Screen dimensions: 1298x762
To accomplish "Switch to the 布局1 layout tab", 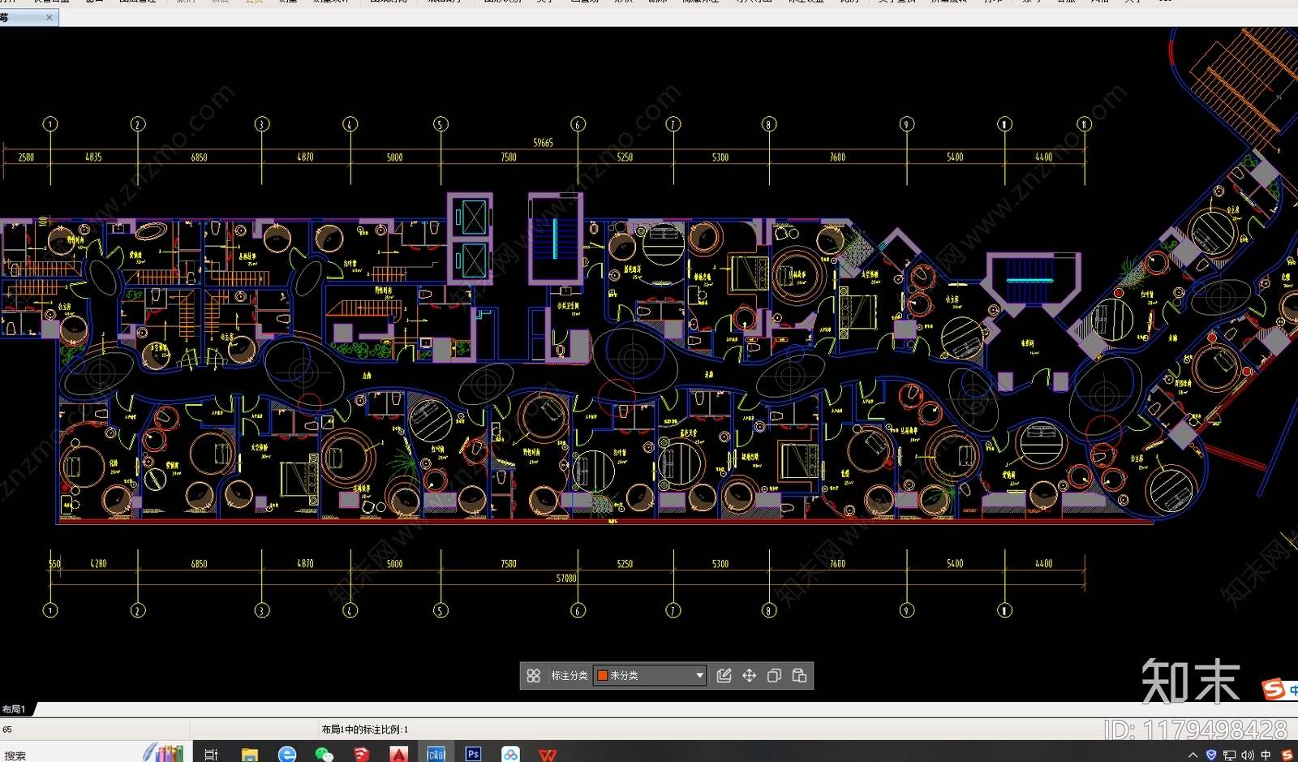I will 14,709.
